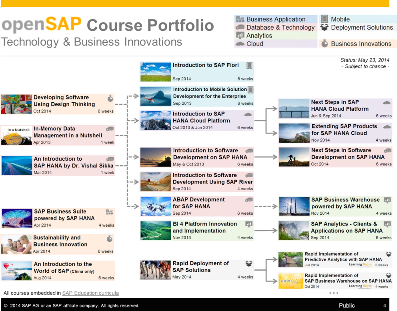The image size is (397, 311).
Task: Click analytics icon on BI 4 Platform Innovation course
Action: pyautogui.click(x=249, y=224)
